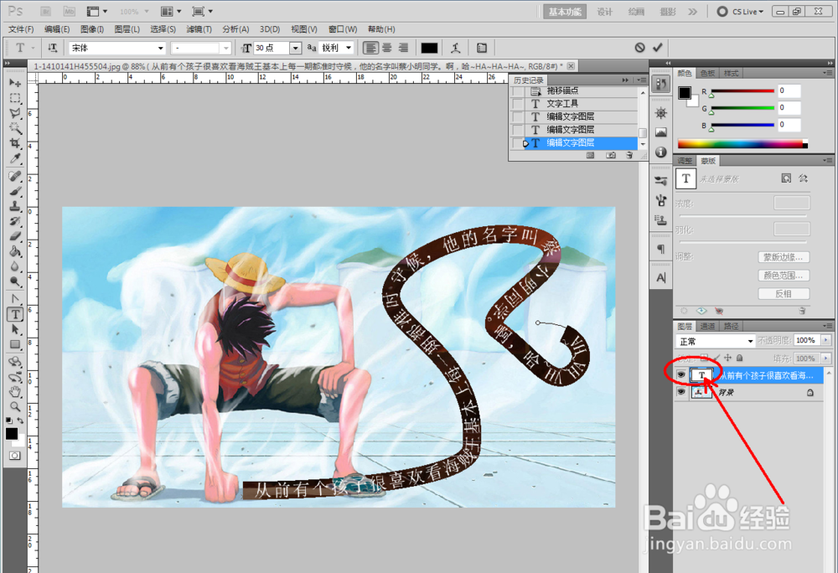Select the Clone Stamp tool
The width and height of the screenshot is (838, 573).
(x=15, y=206)
